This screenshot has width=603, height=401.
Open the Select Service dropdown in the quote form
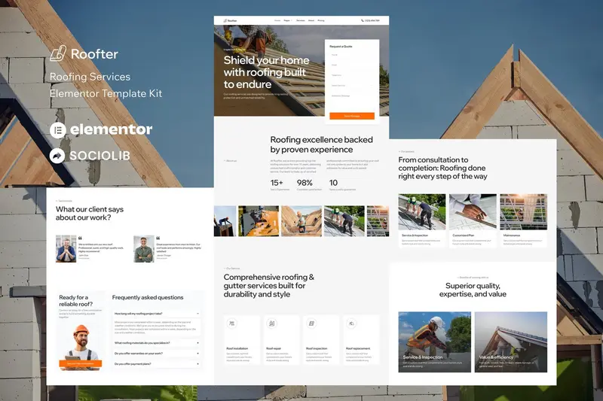pos(352,86)
